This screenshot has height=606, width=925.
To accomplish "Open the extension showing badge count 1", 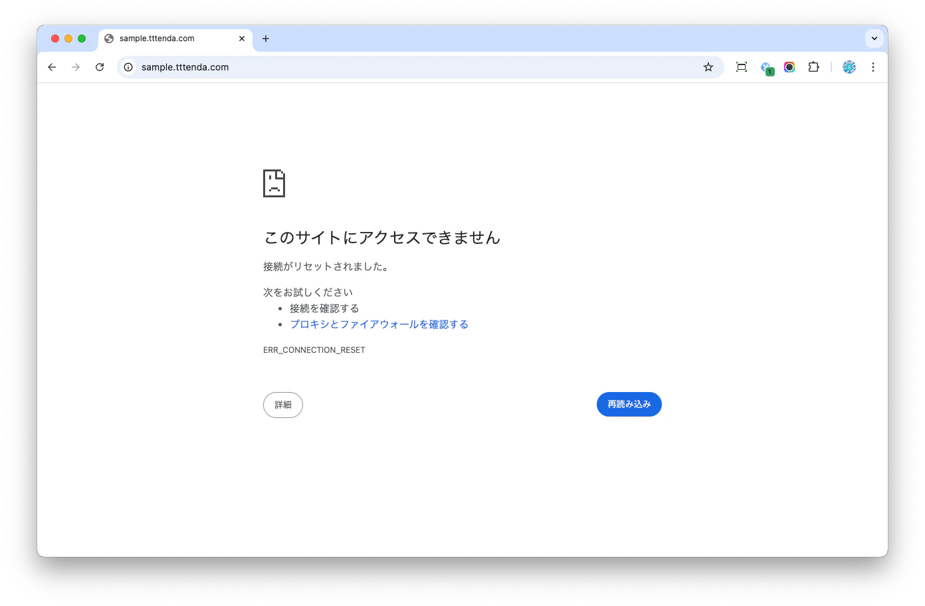I will coord(768,67).
